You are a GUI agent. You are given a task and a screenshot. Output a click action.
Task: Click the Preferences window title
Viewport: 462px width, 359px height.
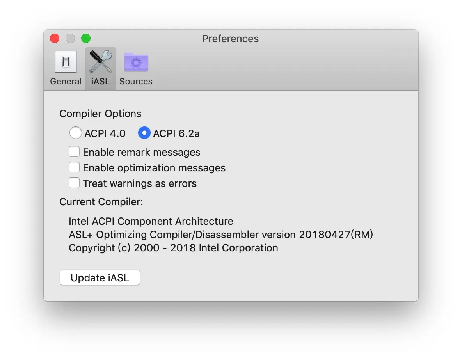[230, 39]
